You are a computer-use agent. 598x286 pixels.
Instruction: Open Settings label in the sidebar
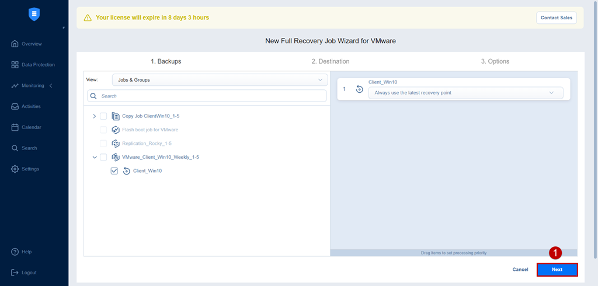click(x=30, y=169)
